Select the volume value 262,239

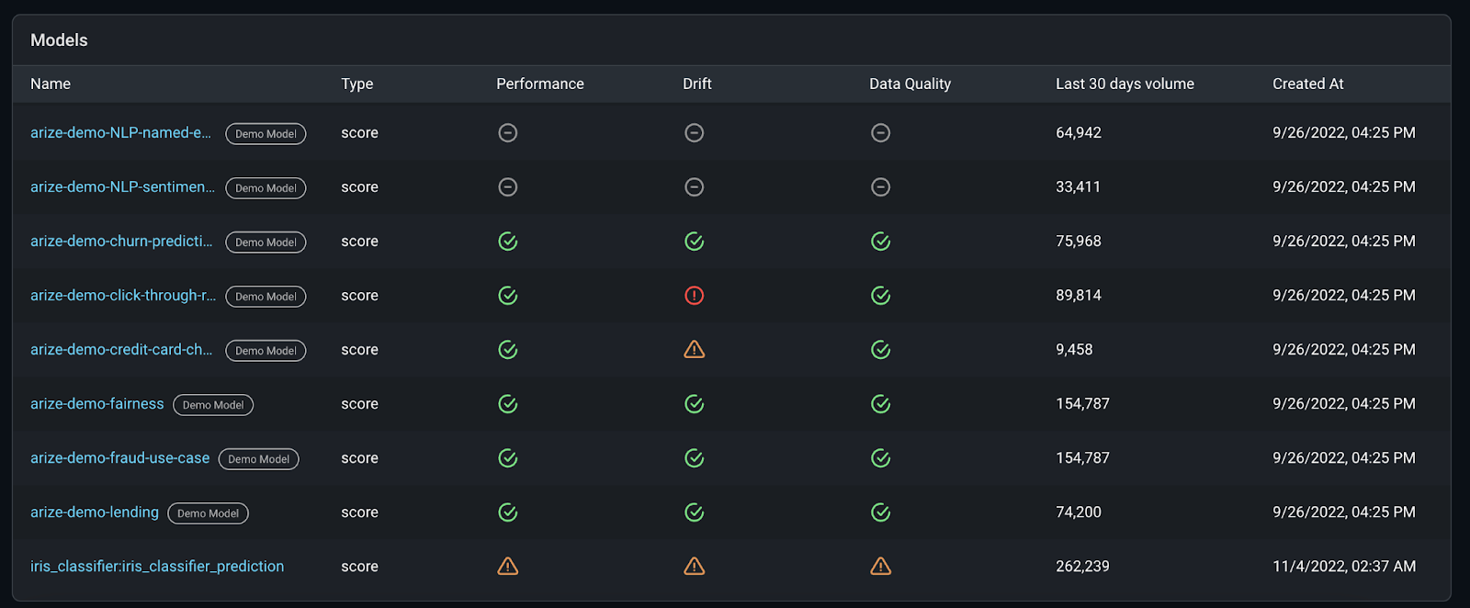1082,566
